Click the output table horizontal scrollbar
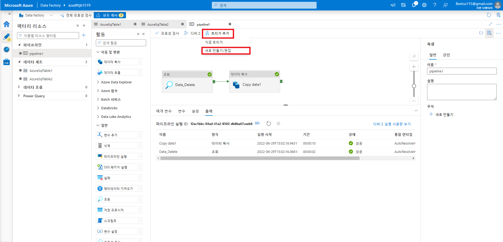Viewport: 503px width, 242px height. pyautogui.click(x=260, y=158)
